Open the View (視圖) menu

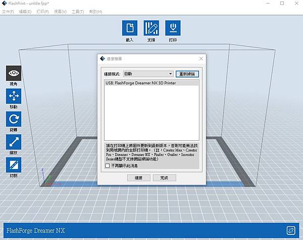pos(60,12)
